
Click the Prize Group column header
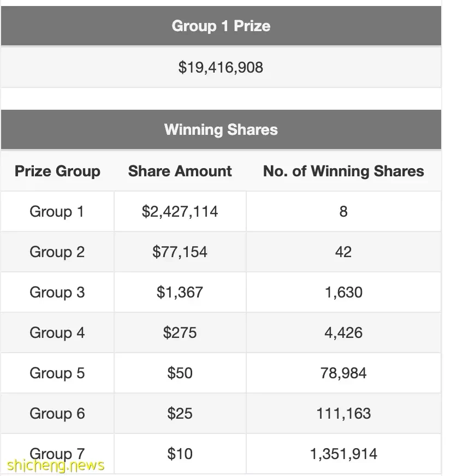pyautogui.click(x=57, y=171)
